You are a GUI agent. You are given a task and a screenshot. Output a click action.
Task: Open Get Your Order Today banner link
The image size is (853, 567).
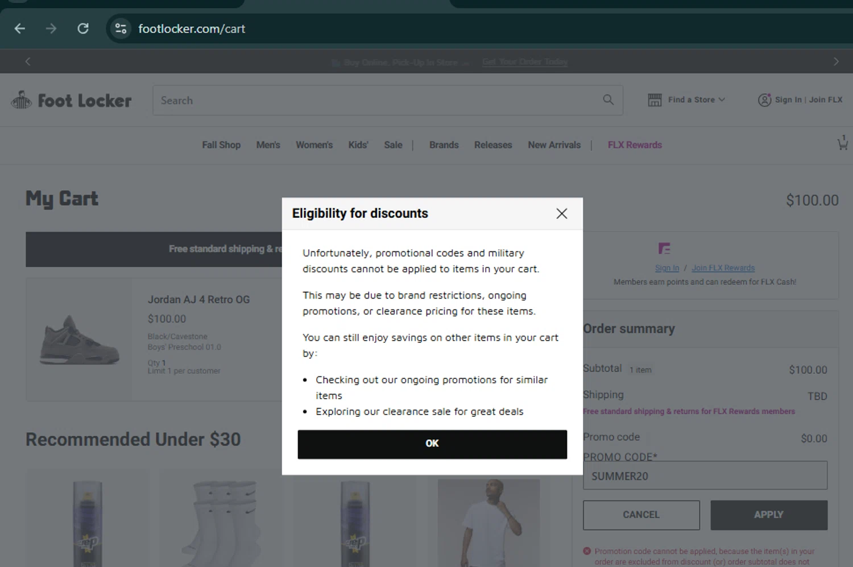[x=525, y=61]
